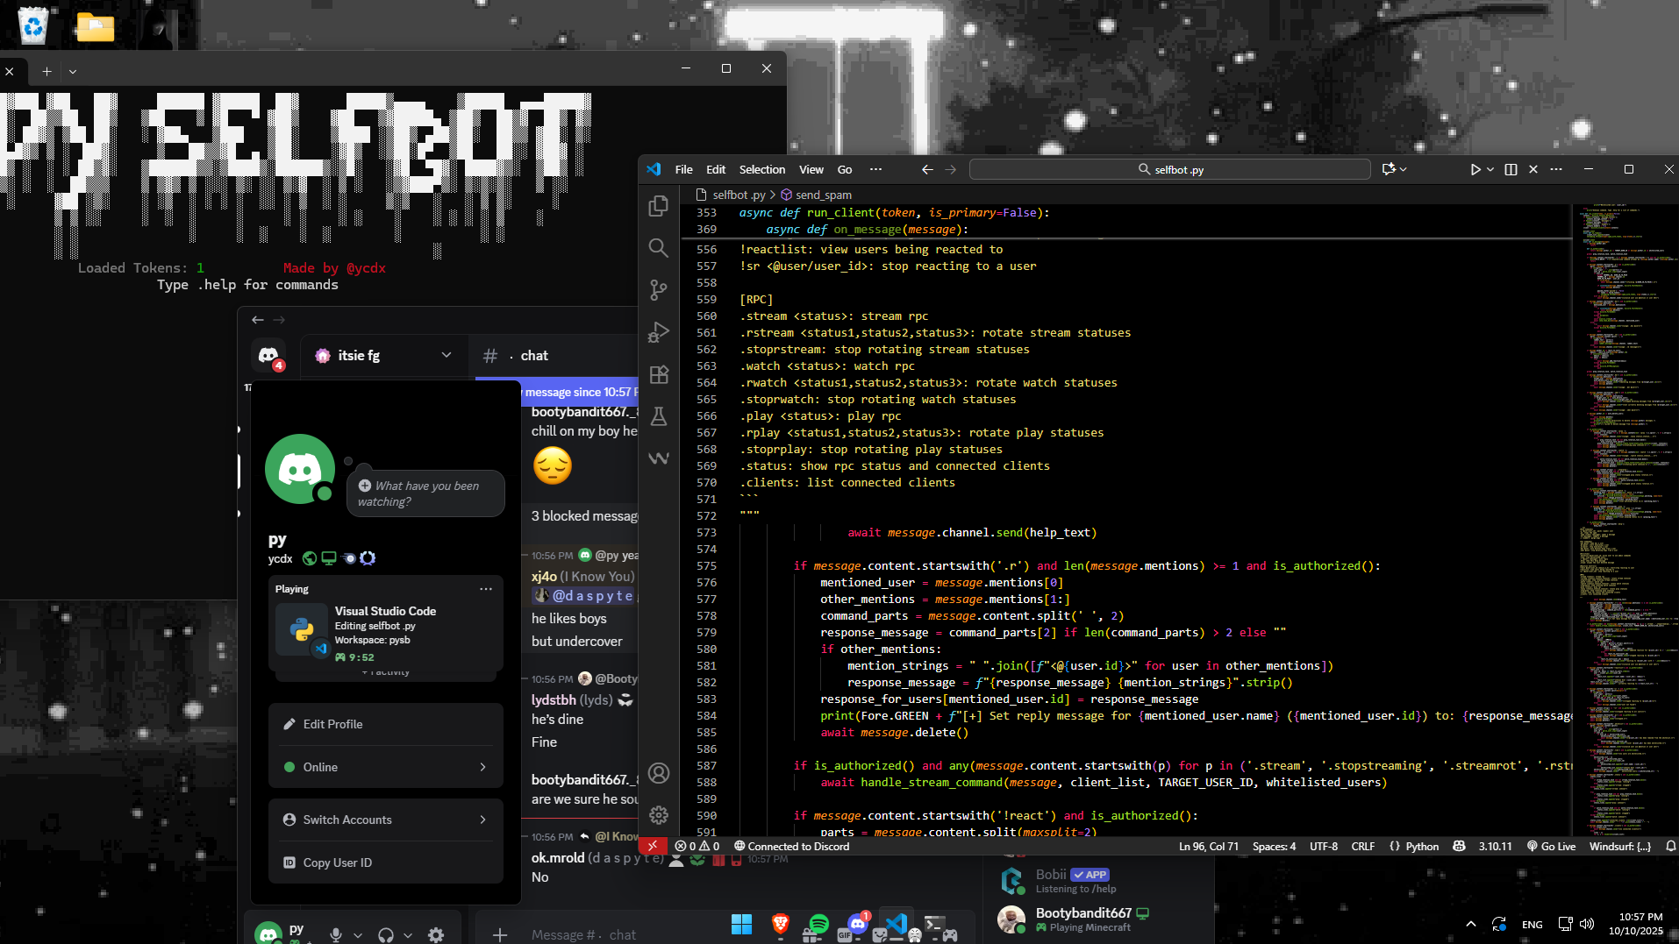Click Copy User ID in Discord
The width and height of the screenshot is (1679, 944).
coord(386,862)
